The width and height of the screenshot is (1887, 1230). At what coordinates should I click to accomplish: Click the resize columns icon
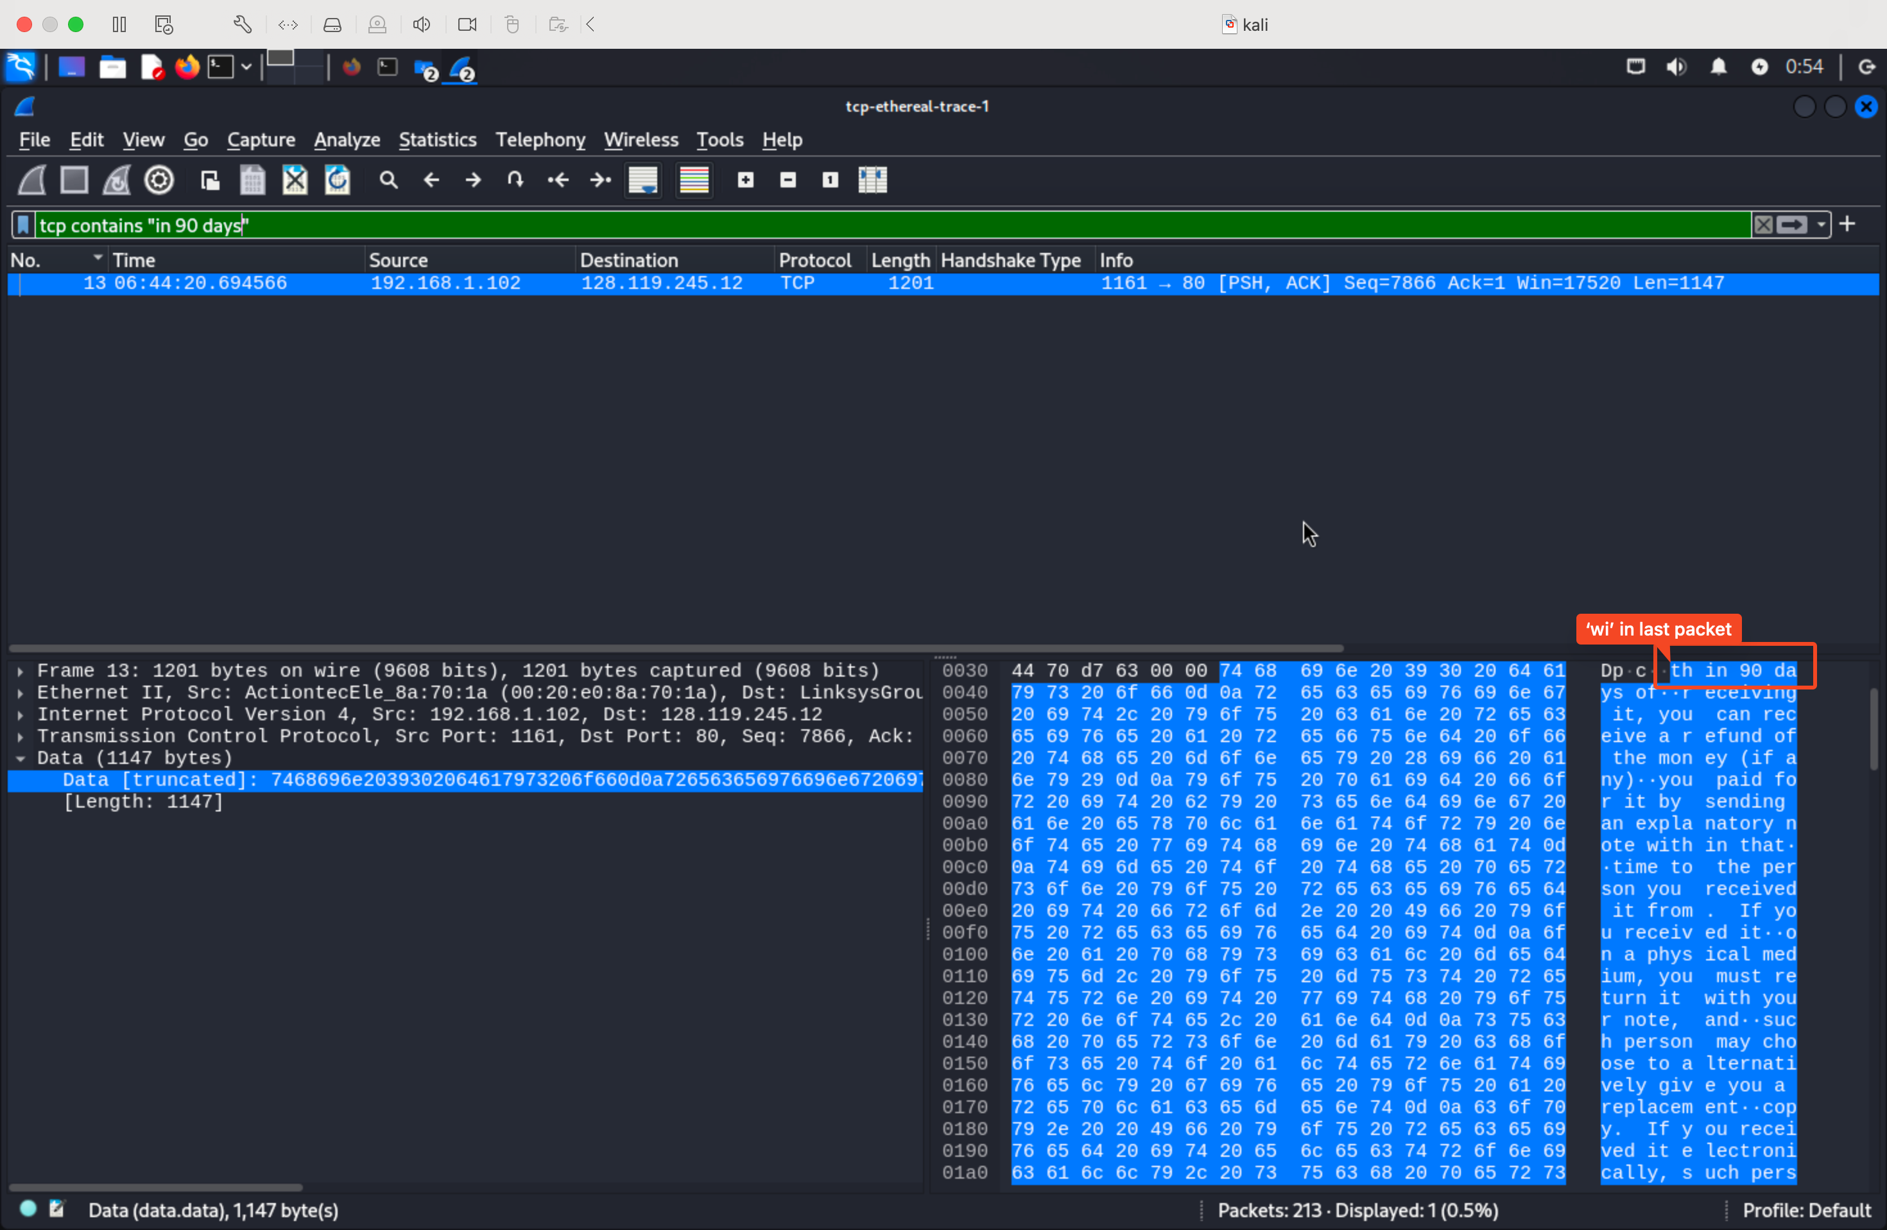[x=872, y=180]
